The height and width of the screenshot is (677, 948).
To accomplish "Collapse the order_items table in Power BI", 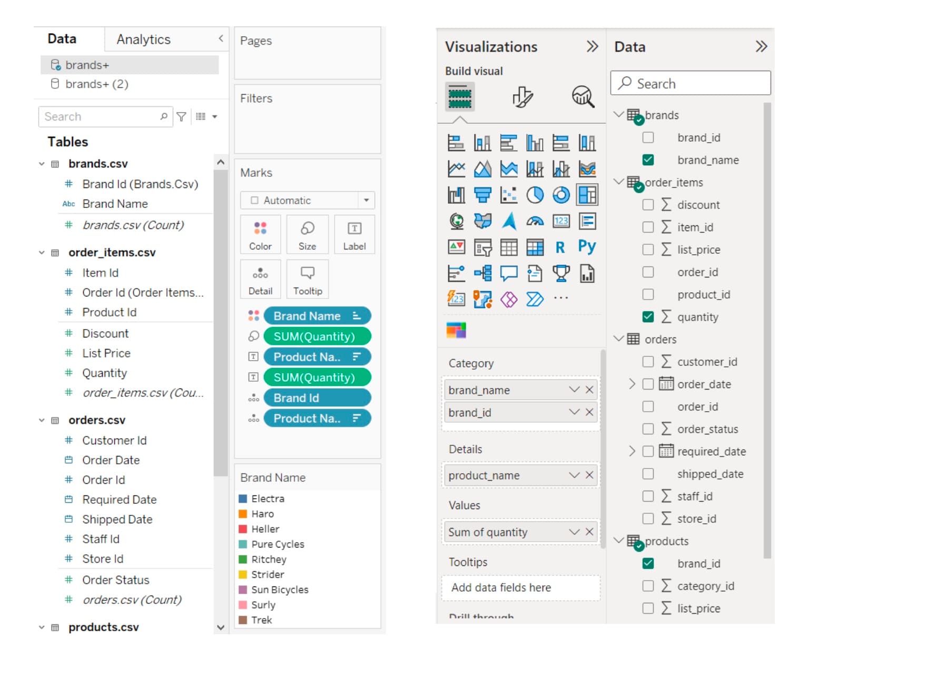I will point(619,182).
